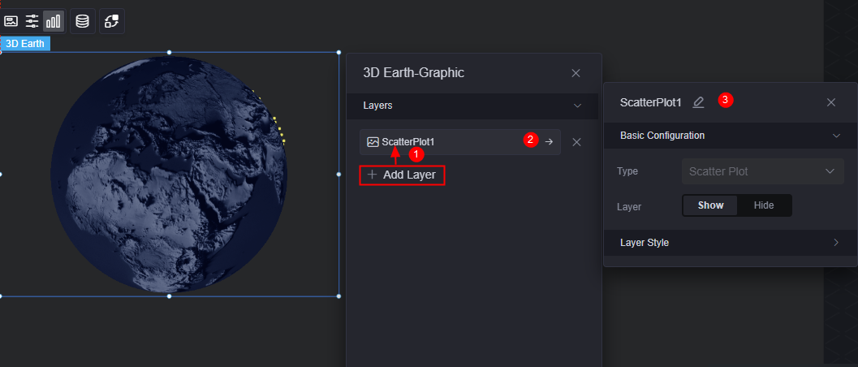Click the 3D Earth component label

click(x=25, y=44)
